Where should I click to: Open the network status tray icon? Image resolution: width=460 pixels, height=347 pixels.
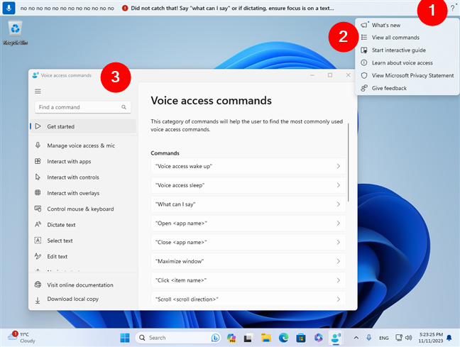(x=399, y=338)
